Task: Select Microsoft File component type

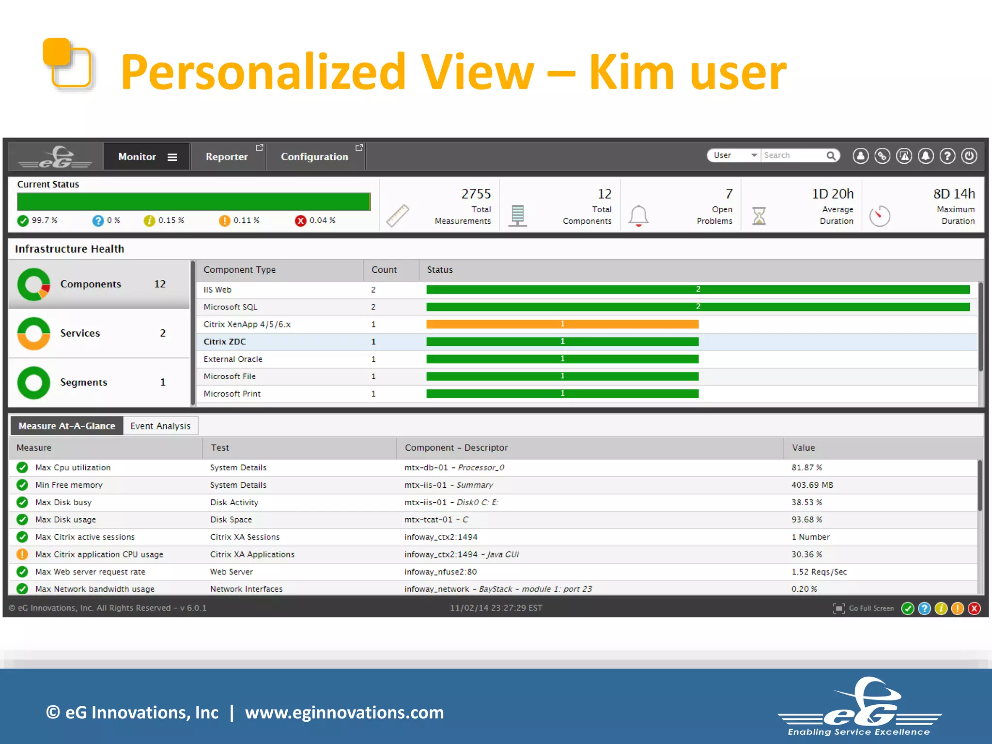Action: (230, 376)
